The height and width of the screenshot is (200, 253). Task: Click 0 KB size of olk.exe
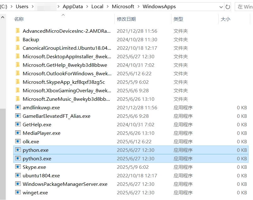pyautogui.click(x=242, y=142)
